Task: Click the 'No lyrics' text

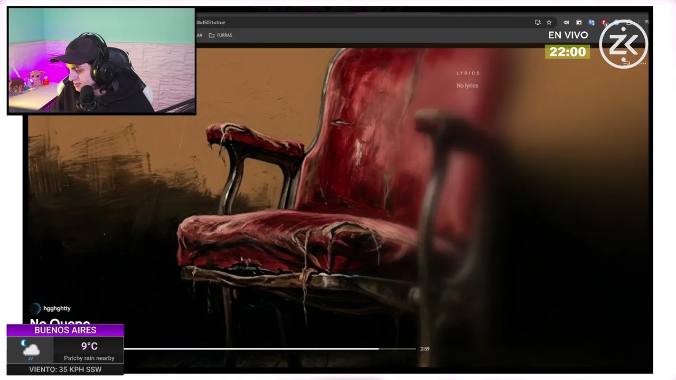Action: pos(467,85)
